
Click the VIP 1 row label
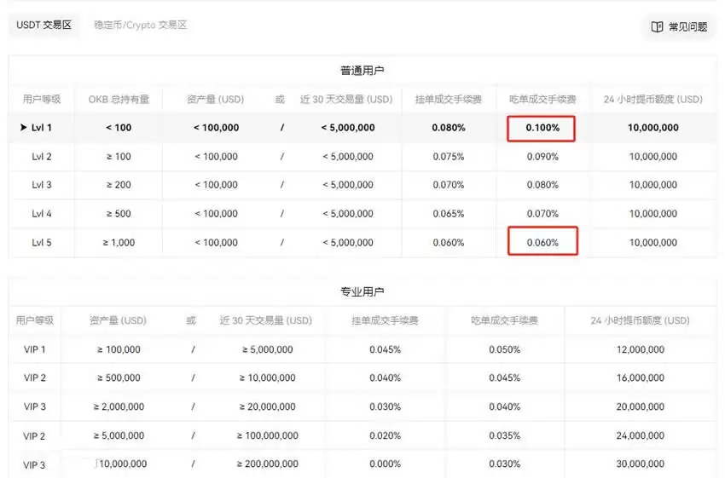[x=35, y=349]
